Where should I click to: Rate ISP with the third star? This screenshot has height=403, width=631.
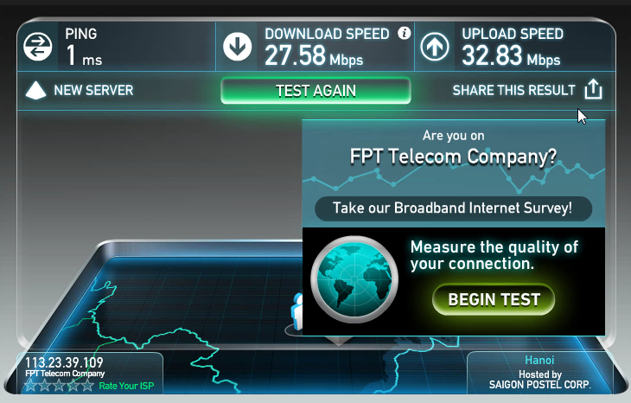coord(59,386)
